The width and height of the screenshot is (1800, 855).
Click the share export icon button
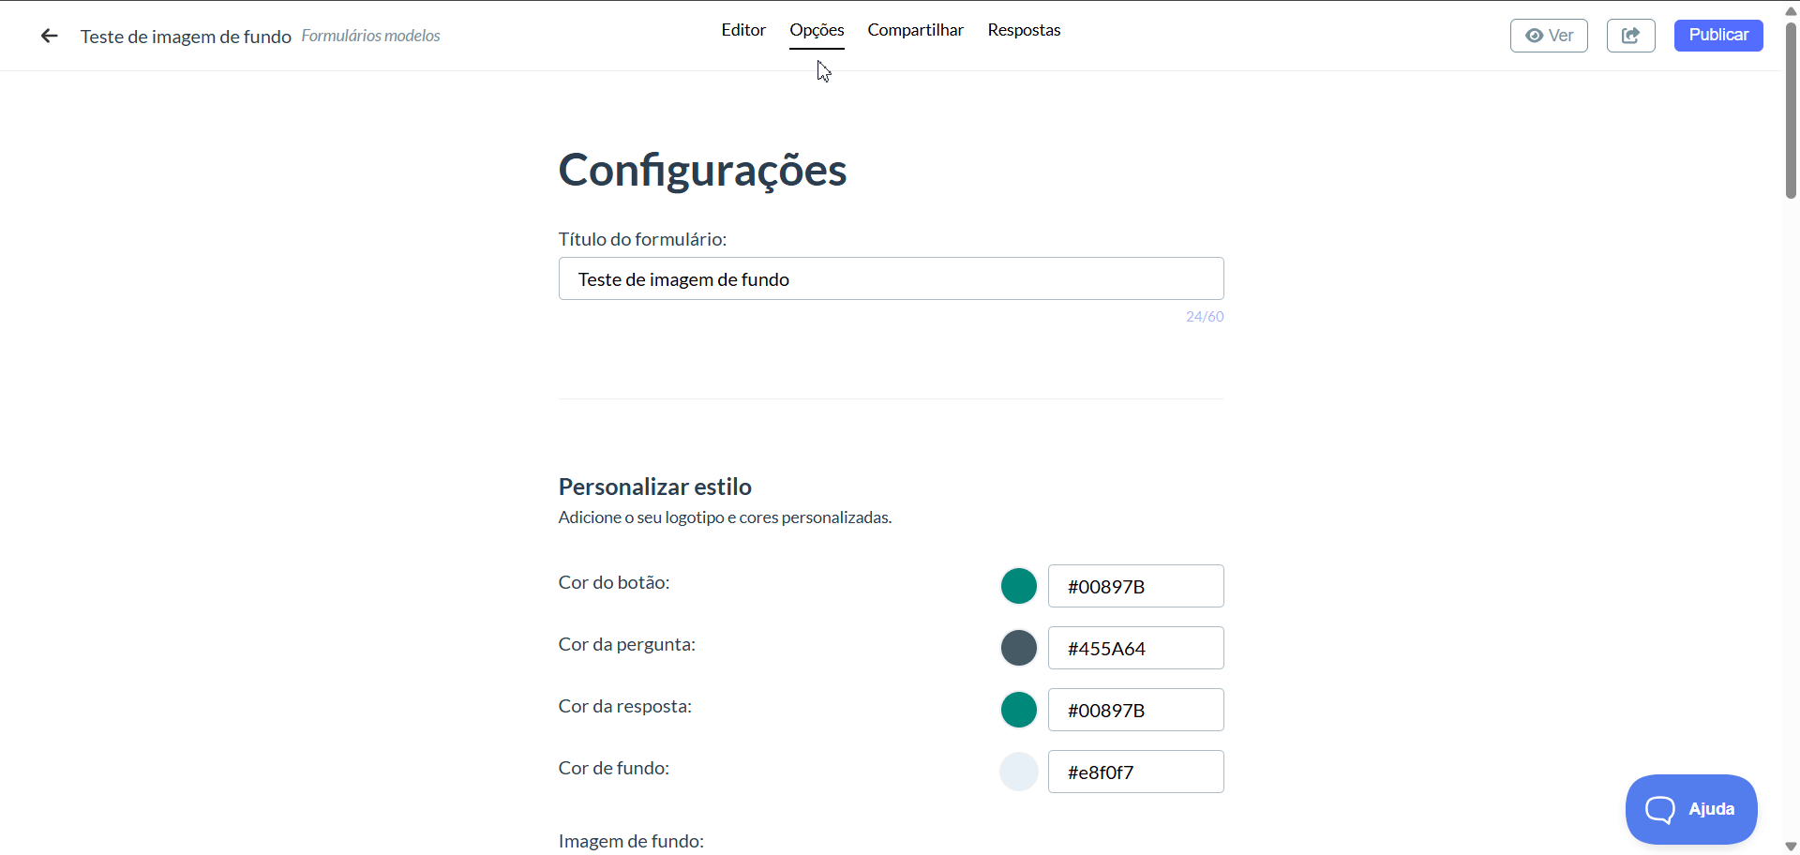(x=1630, y=36)
